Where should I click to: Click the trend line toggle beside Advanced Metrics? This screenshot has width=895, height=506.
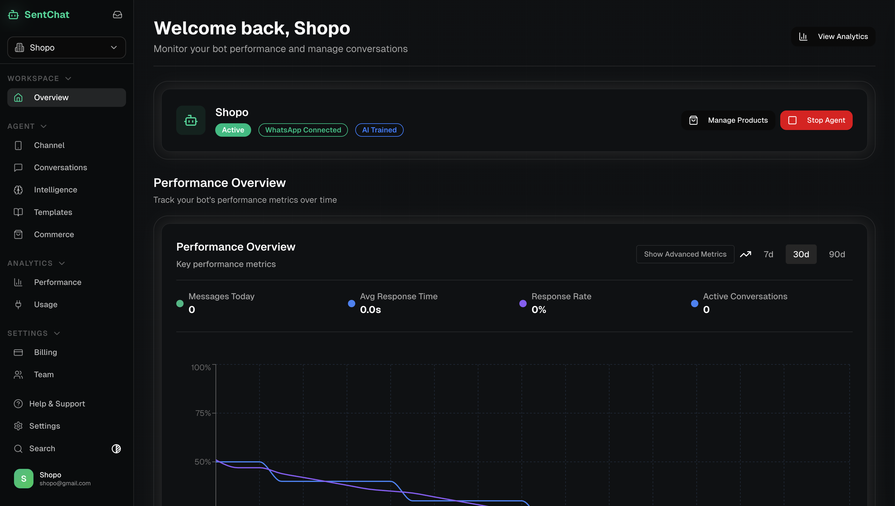(746, 254)
